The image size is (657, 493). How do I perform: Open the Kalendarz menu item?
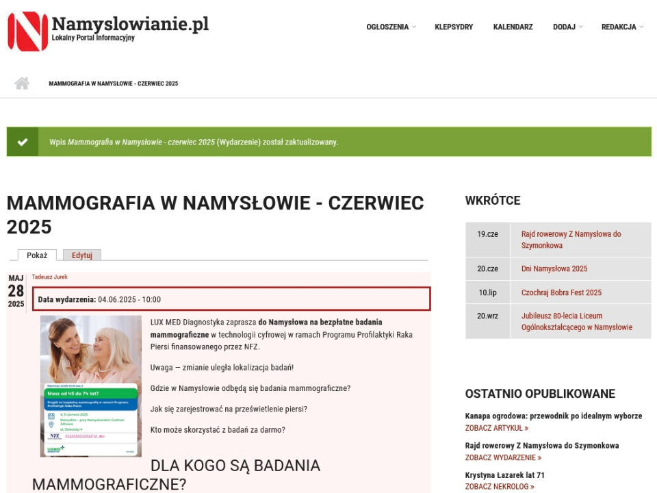(x=513, y=27)
